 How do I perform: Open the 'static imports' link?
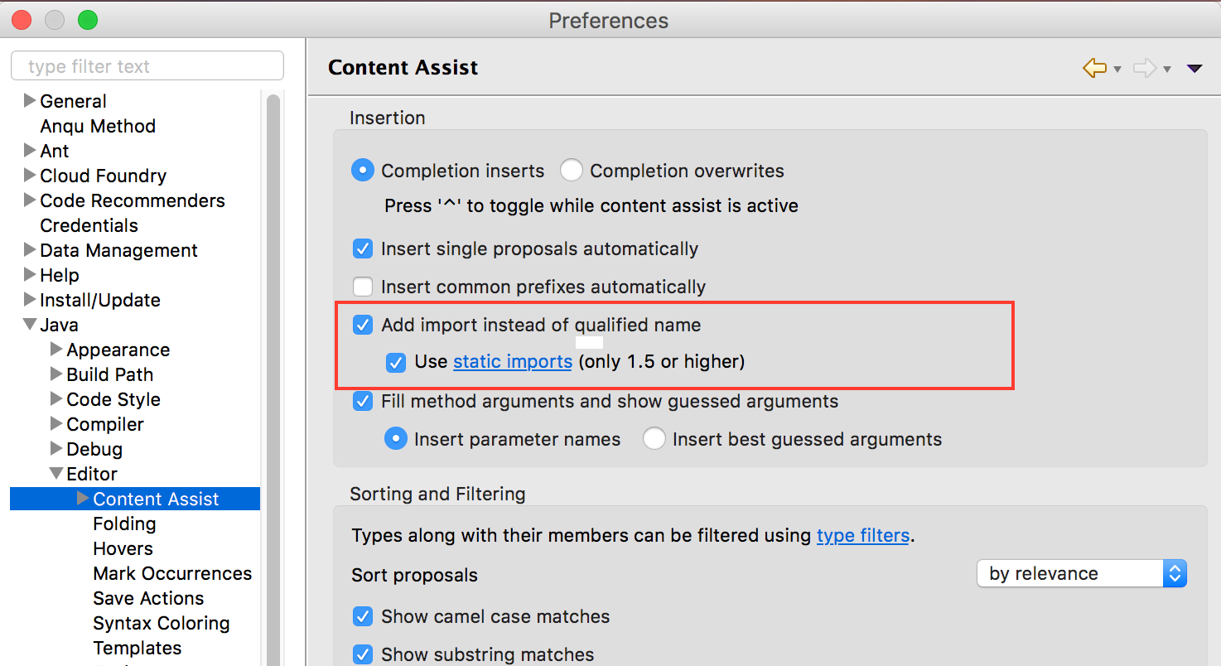pos(512,362)
